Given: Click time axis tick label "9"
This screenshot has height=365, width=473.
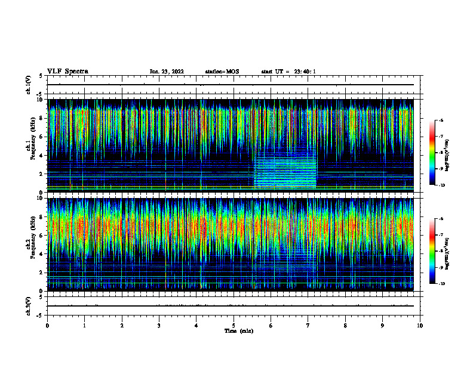Looking at the screenshot, I should pyautogui.click(x=382, y=326).
